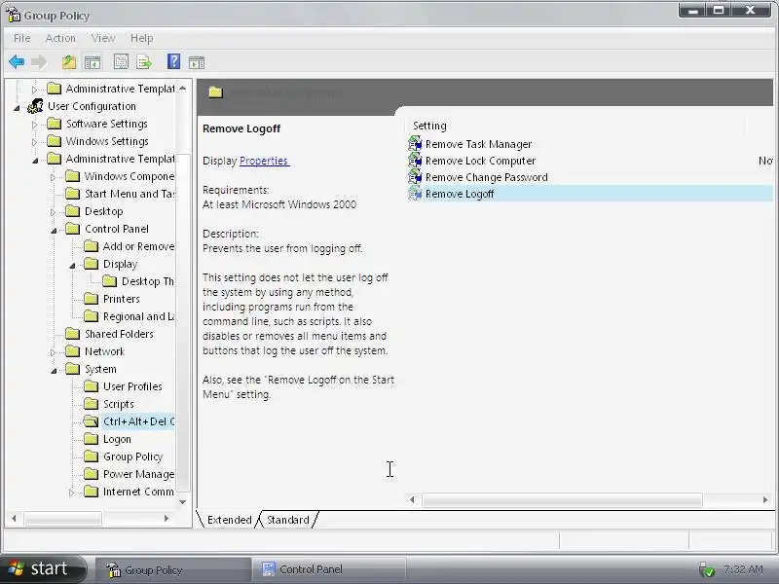Click the Back arrow toolbar icon
This screenshot has height=584, width=779.
click(17, 62)
